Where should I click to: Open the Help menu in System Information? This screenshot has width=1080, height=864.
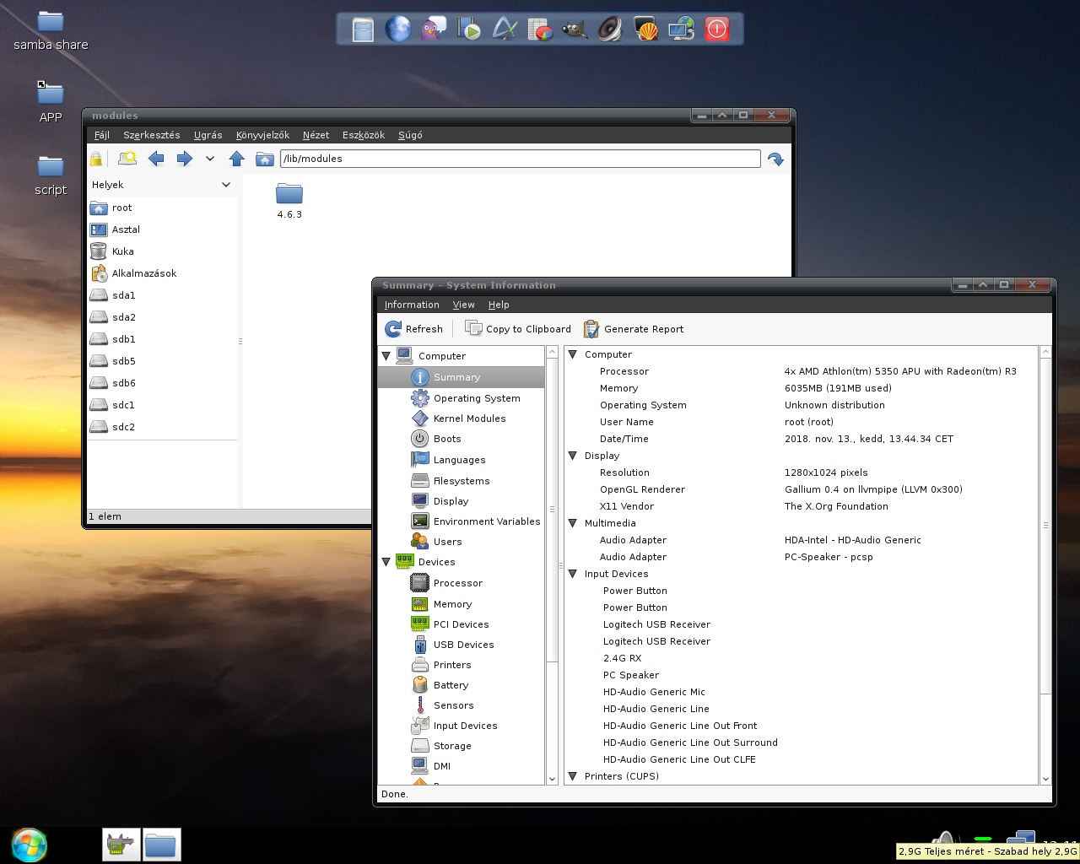499,305
